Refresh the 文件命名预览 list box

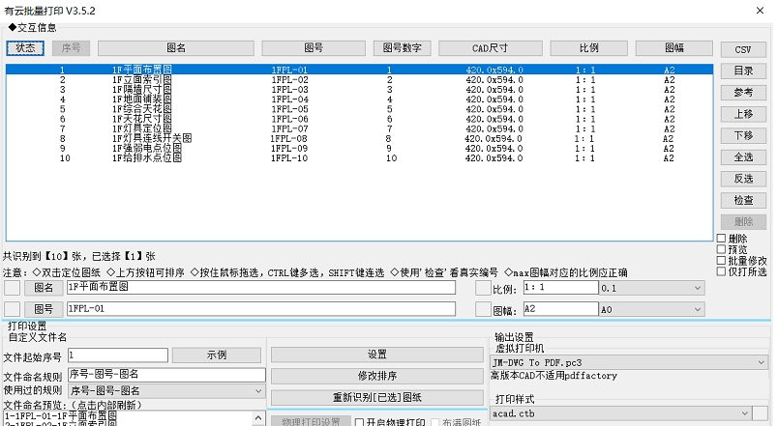pyautogui.click(x=129, y=418)
